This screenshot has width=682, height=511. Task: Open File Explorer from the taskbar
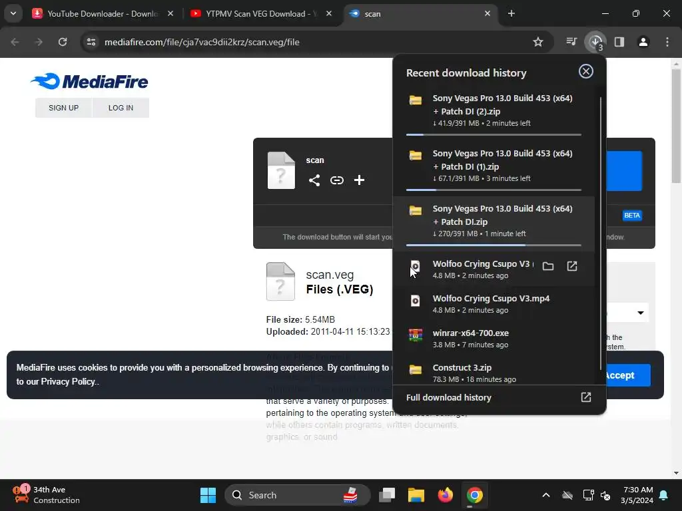pyautogui.click(x=416, y=495)
